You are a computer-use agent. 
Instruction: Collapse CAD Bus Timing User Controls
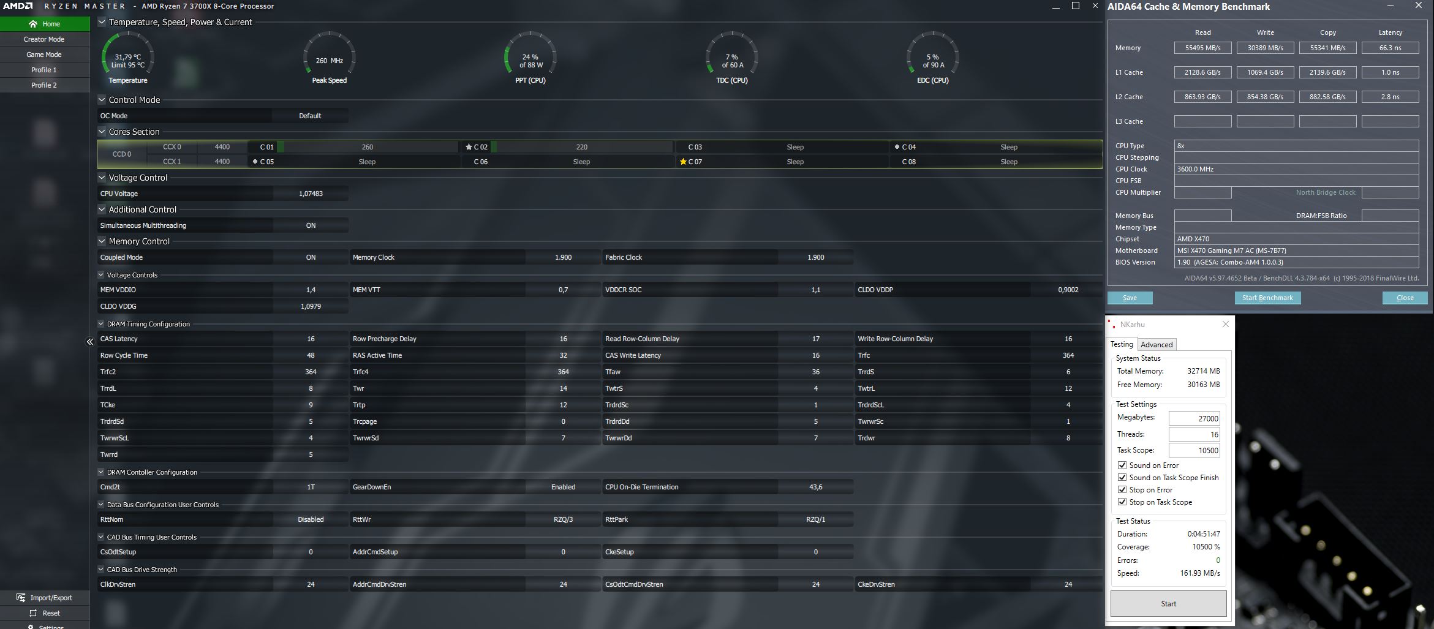[101, 537]
